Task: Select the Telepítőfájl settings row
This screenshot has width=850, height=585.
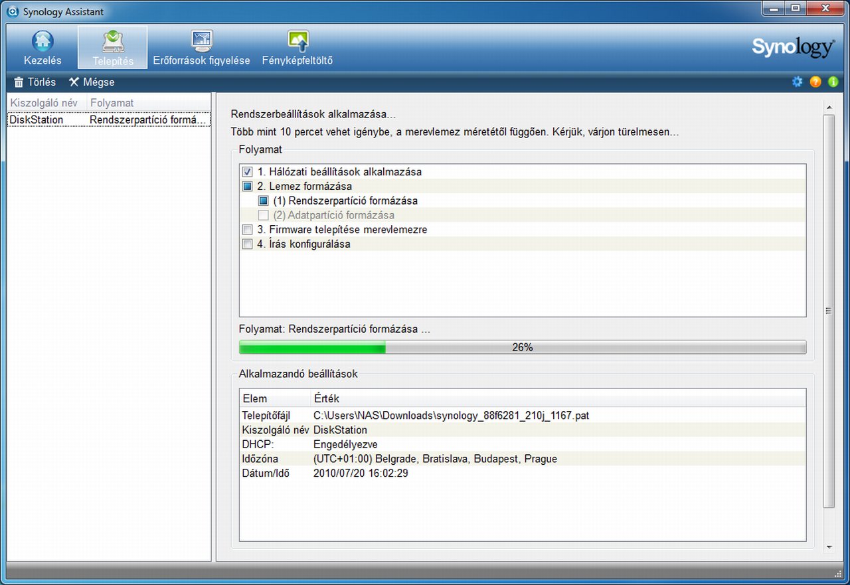Action: pyautogui.click(x=523, y=416)
